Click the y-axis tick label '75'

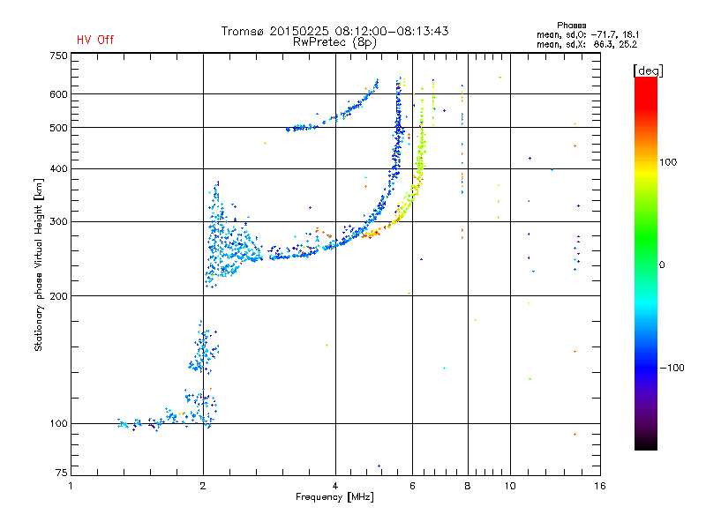[x=61, y=473]
